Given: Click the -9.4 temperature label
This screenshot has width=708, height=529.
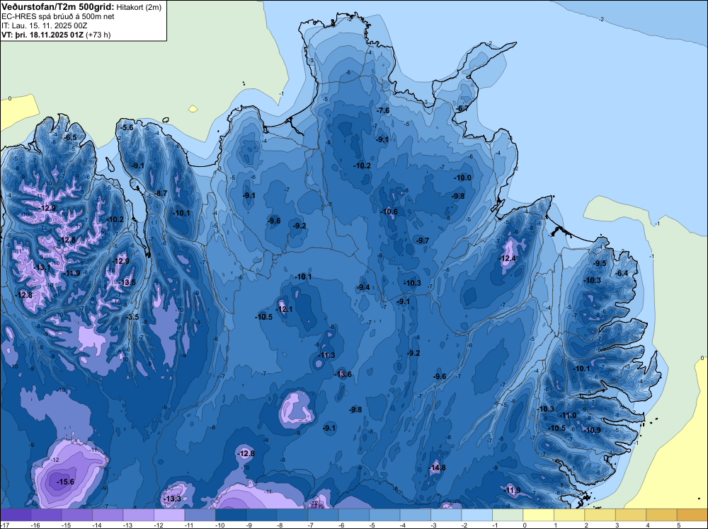Looking at the screenshot, I should [x=363, y=287].
